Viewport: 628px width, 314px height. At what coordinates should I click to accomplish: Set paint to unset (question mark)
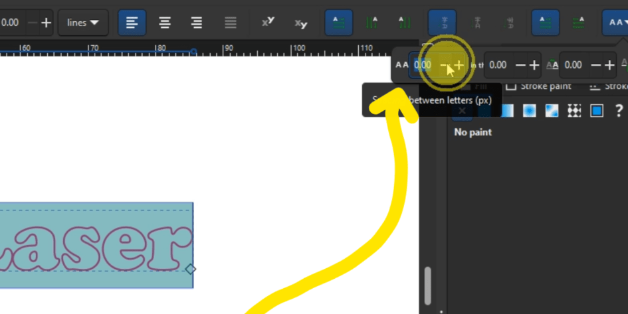619,110
